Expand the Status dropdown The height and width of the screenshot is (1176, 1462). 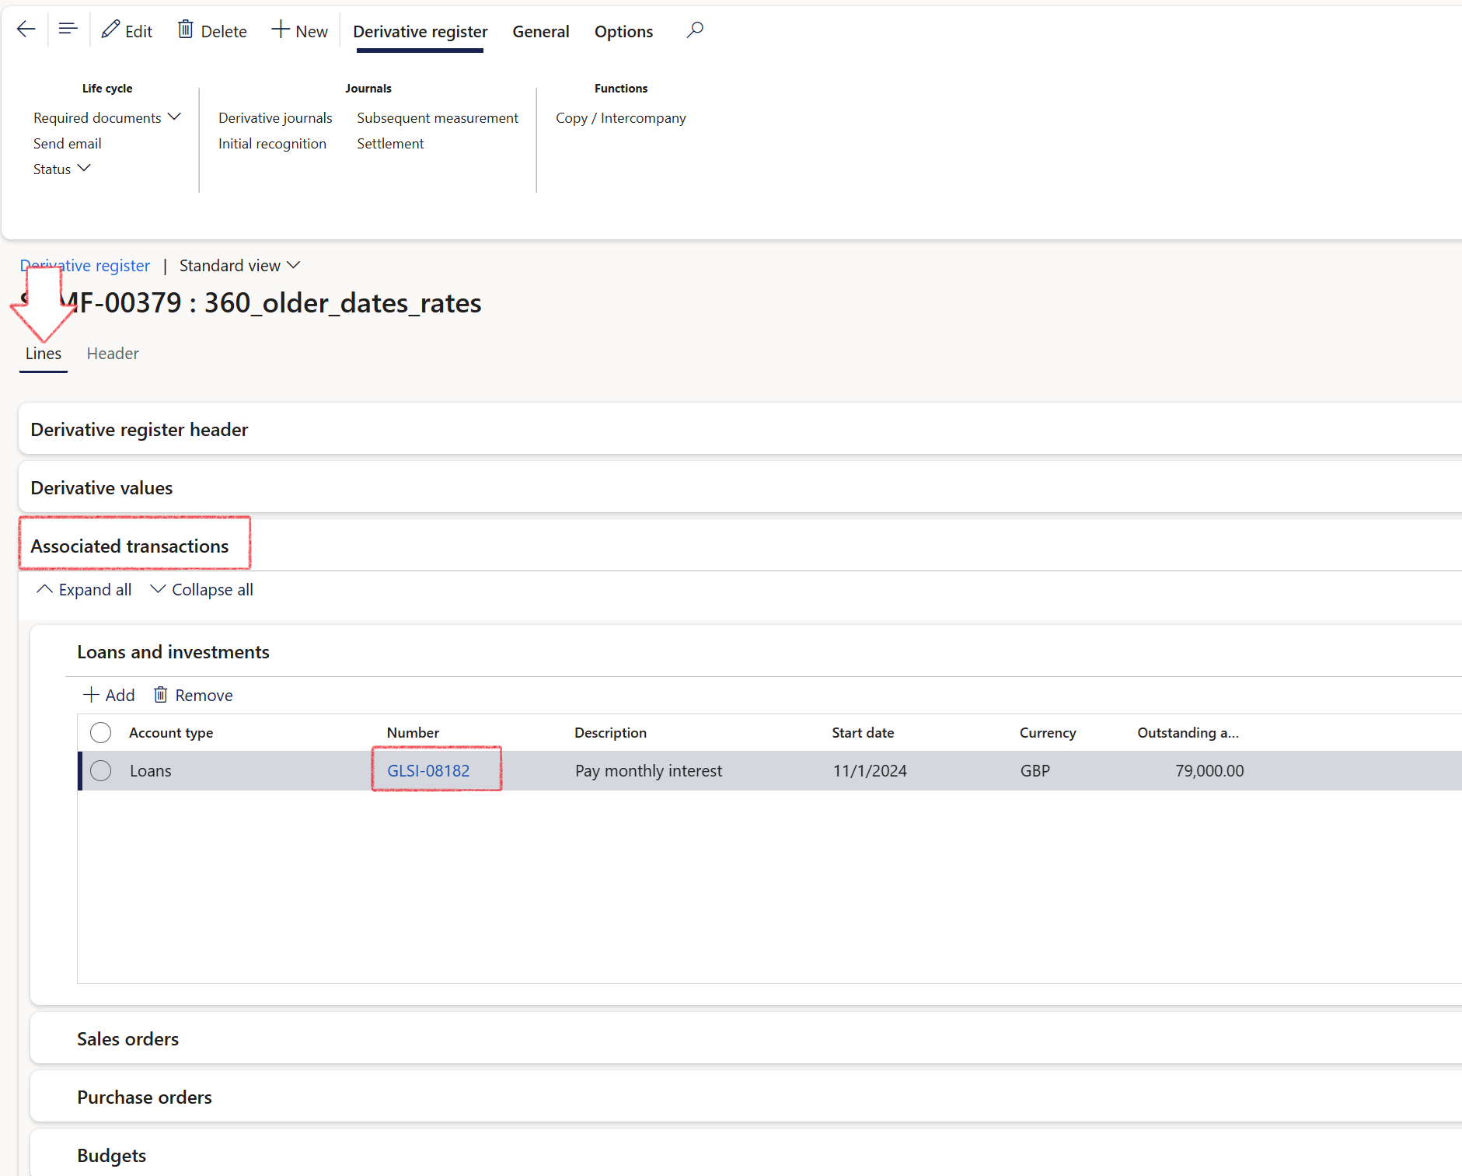coord(62,169)
